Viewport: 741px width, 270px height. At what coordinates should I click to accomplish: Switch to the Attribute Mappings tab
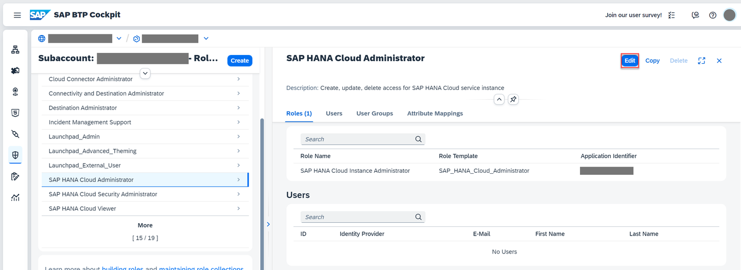click(435, 114)
